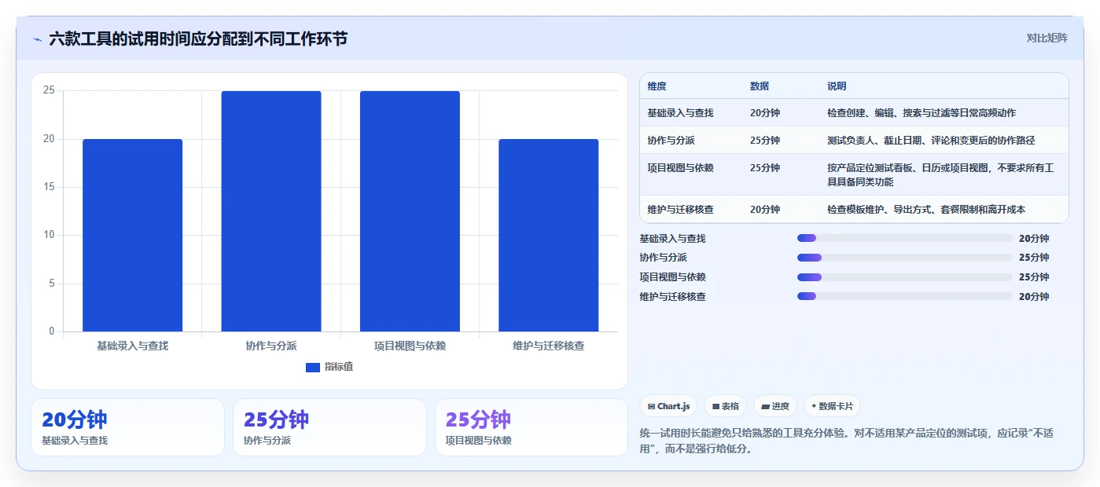Click the header title 六款工具的试用时间
This screenshot has width=1100, height=487.
tap(198, 38)
